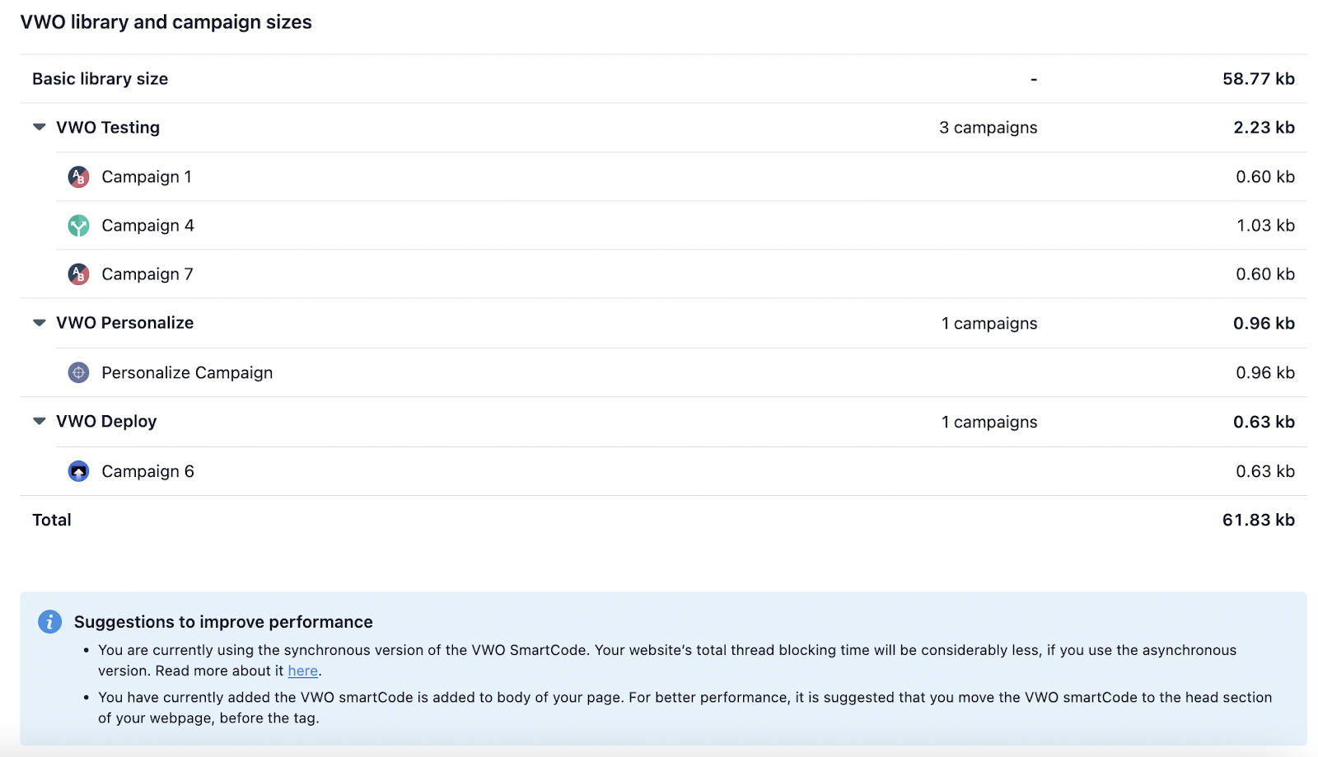Click the target icon beside Personalize Campaign
Image resolution: width=1318 pixels, height=757 pixels.
coord(78,373)
